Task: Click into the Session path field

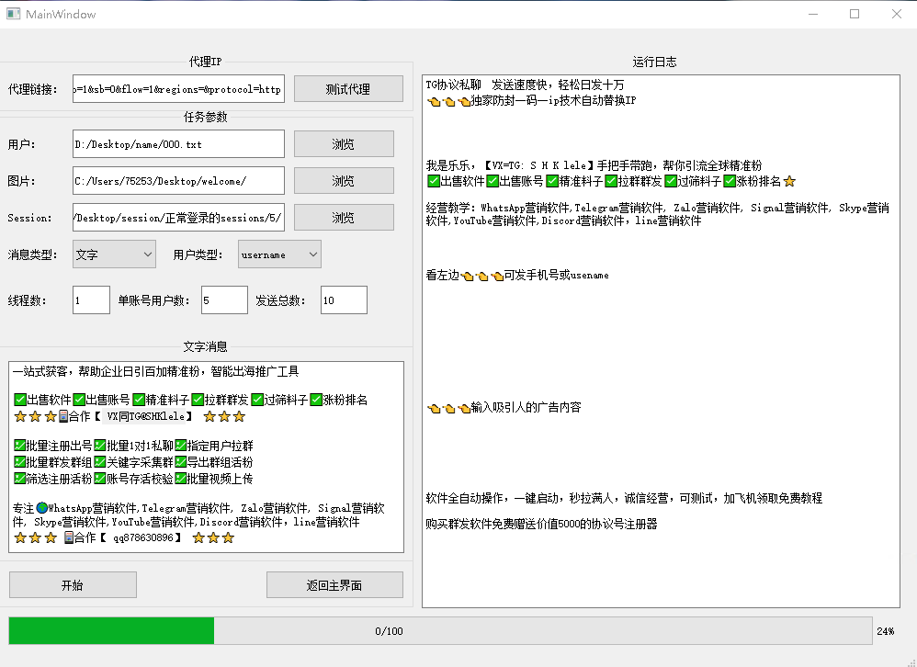Action: click(178, 218)
